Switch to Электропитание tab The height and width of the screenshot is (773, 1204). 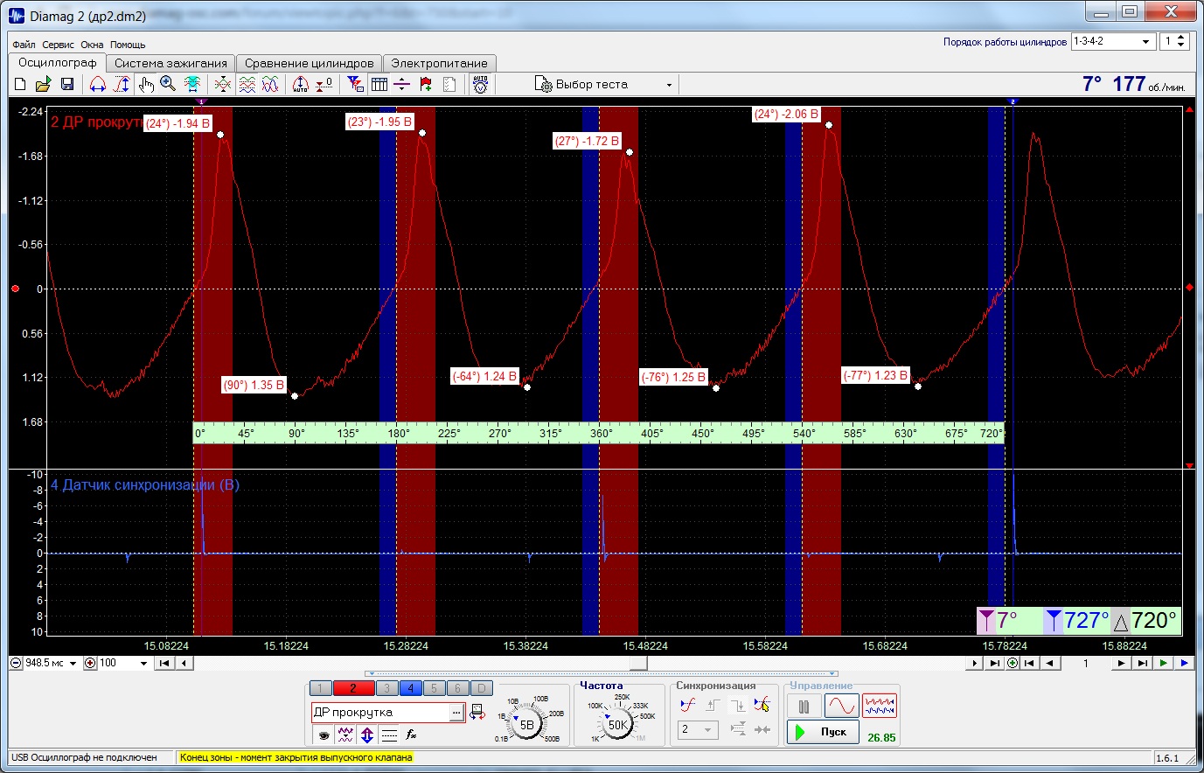(x=439, y=63)
